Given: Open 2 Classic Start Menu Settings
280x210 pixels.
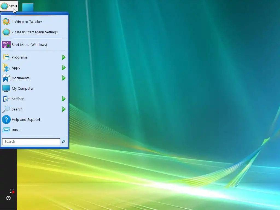Looking at the screenshot, I should tap(34, 32).
